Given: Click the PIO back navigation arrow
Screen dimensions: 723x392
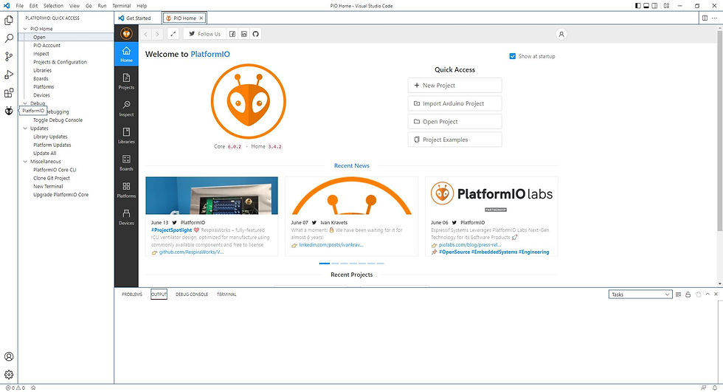Looking at the screenshot, I should pos(146,34).
